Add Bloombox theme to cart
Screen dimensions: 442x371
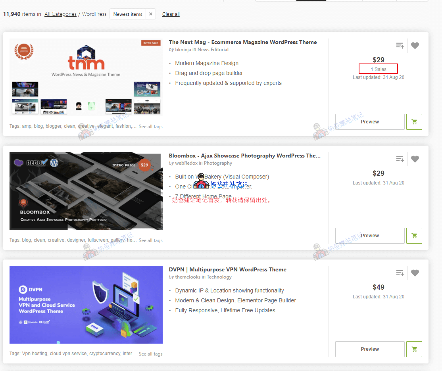(x=414, y=236)
